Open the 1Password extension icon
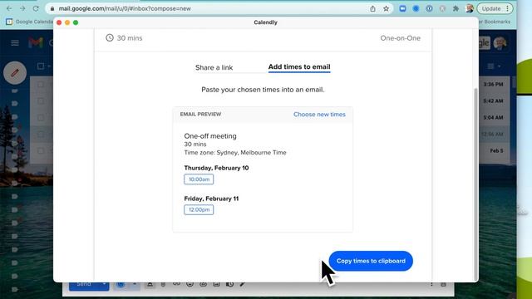 pos(429,9)
